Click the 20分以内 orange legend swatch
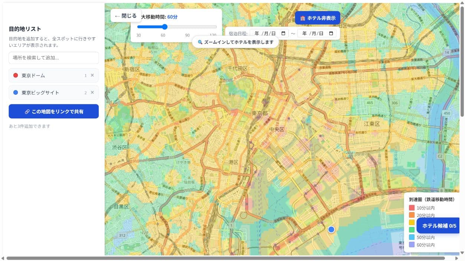Screen dimensions: 465x261 coord(412,215)
